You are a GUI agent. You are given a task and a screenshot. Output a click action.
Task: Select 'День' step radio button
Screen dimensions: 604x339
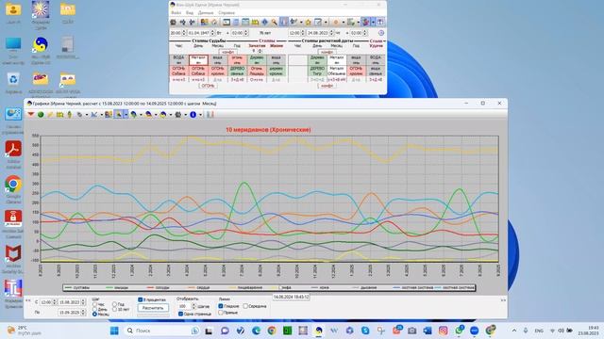(x=94, y=309)
